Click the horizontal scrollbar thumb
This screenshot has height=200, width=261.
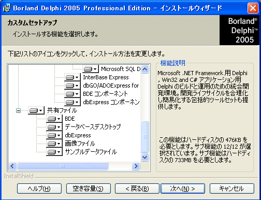[x=63, y=166]
